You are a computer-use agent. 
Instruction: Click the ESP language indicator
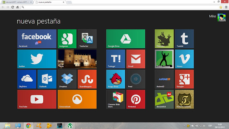210,126
